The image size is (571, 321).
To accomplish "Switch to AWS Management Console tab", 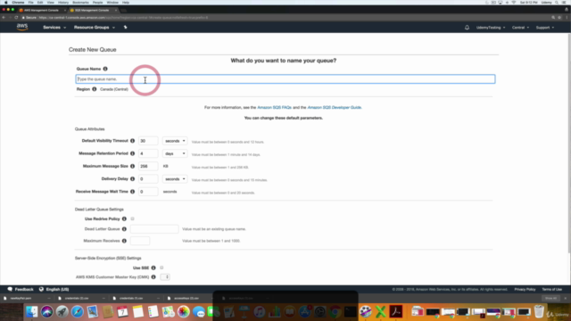I will (x=41, y=10).
